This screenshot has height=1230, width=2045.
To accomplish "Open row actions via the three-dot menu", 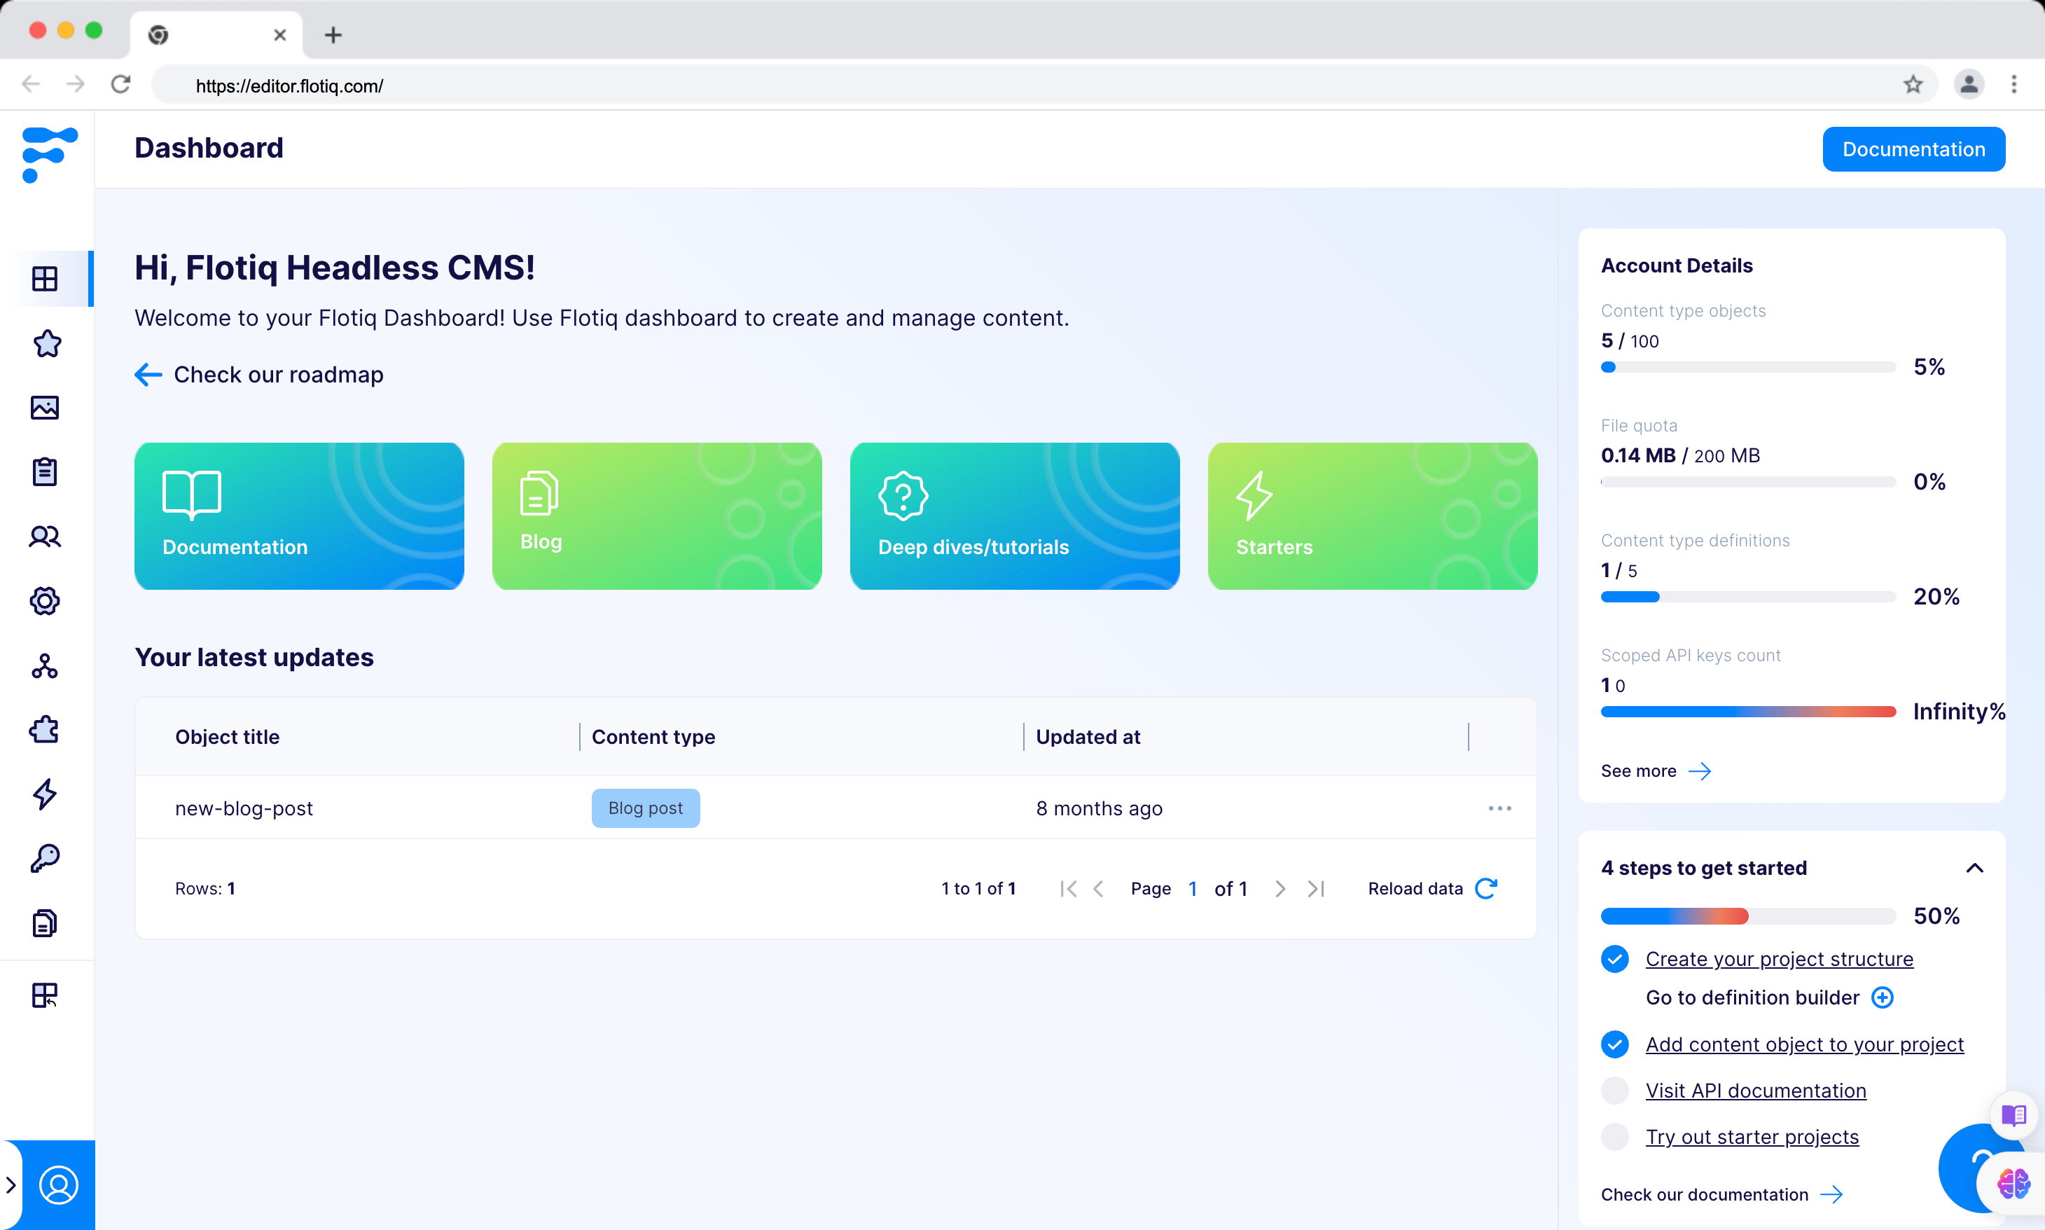I will tap(1499, 808).
